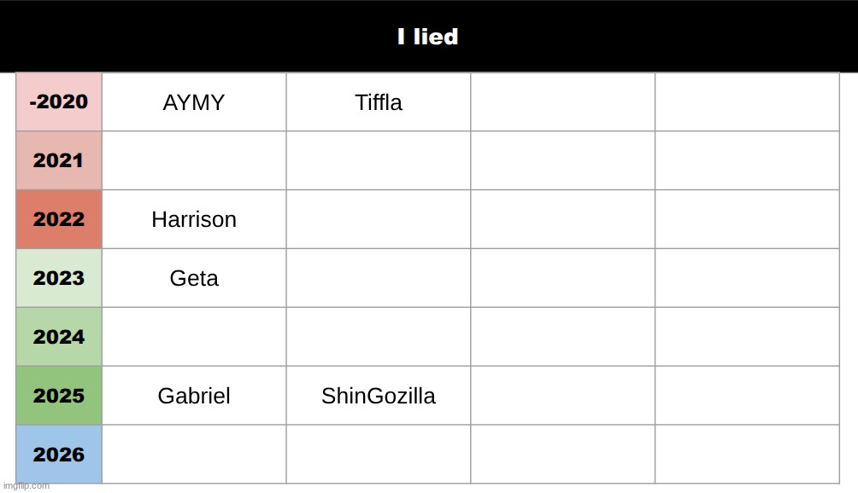Click the "I lied" title text

tap(427, 37)
